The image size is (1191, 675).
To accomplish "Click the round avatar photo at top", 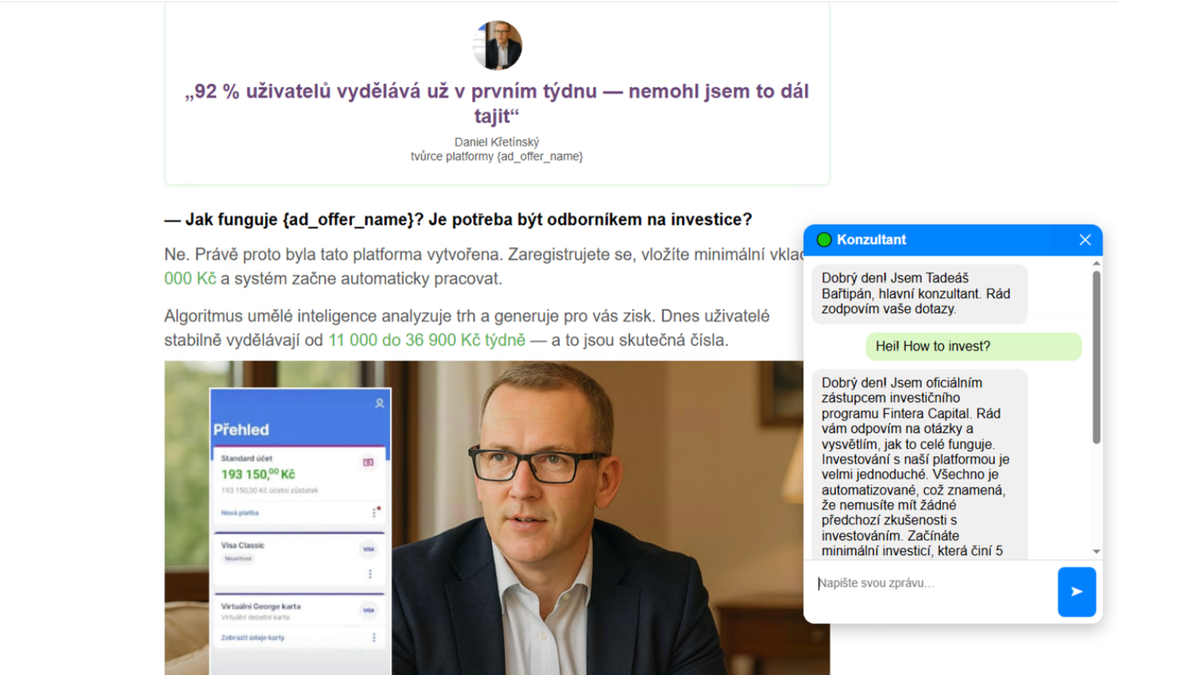I will point(497,45).
